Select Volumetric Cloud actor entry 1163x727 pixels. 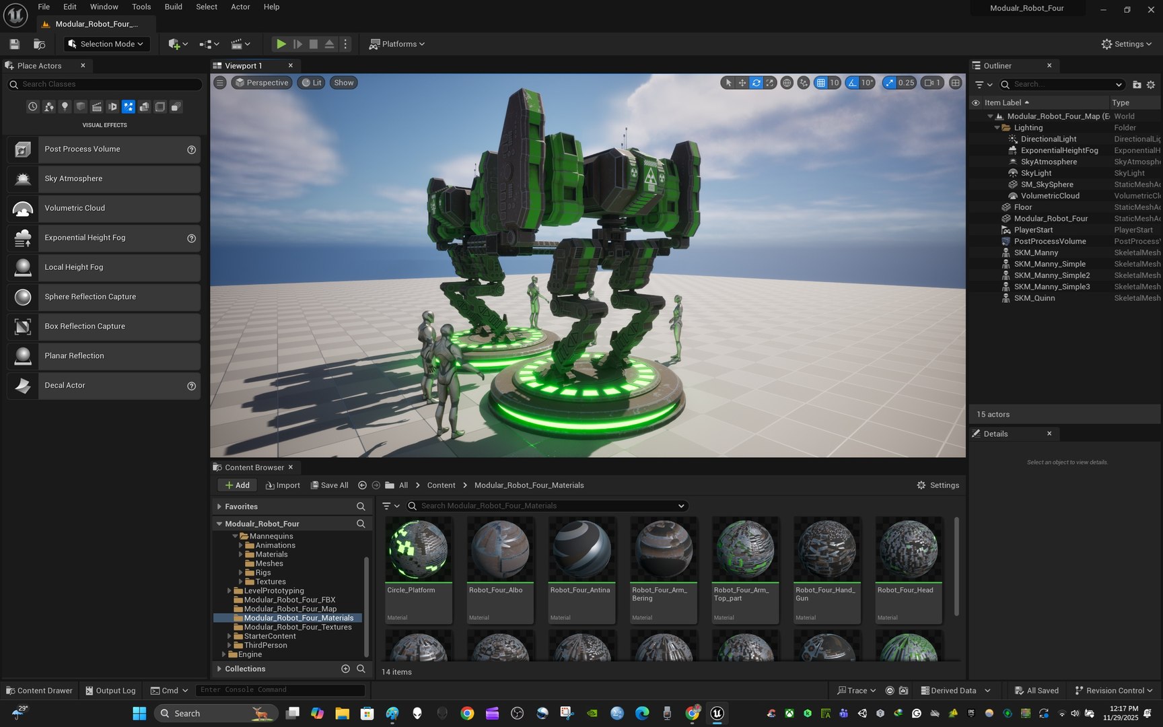[104, 209]
